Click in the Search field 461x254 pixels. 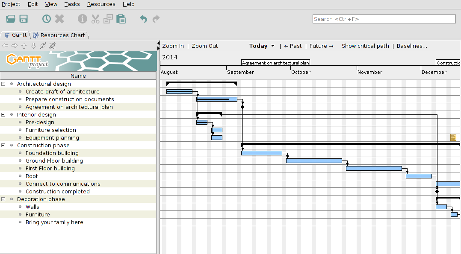point(384,19)
